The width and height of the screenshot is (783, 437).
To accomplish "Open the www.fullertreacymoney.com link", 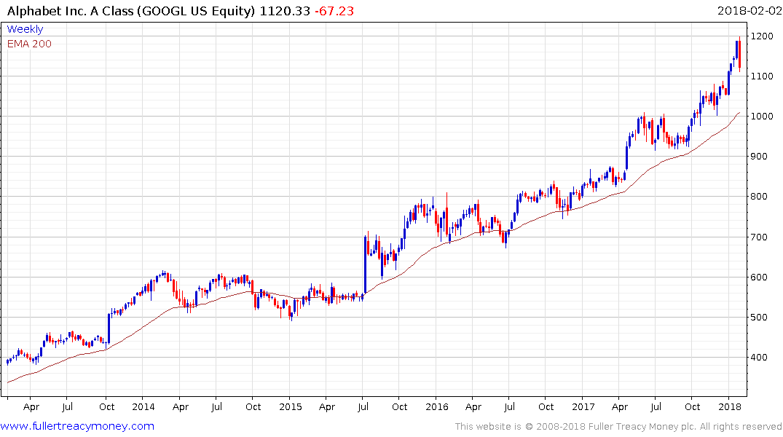I will tap(77, 426).
